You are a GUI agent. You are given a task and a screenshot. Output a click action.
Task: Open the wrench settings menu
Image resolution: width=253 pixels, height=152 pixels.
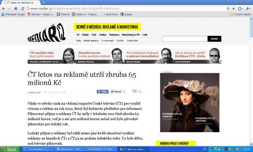[x=248, y=8]
